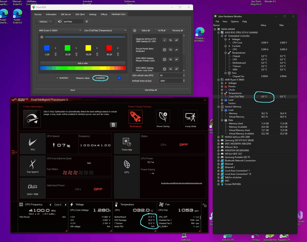Click the cpuTemp name input field
Image resolution: width=307 pixels, height=242 pixels.
pos(73,22)
